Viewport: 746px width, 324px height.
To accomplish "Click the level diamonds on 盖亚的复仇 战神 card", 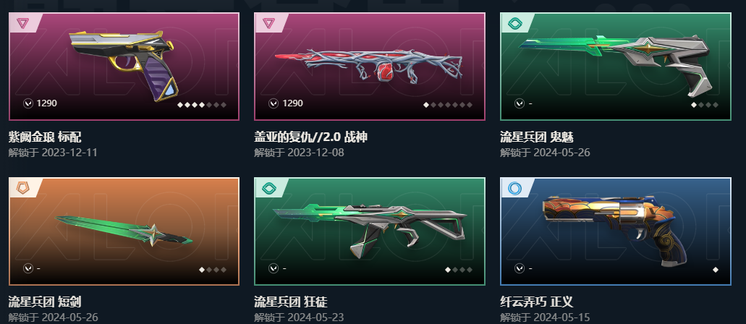I will pyautogui.click(x=448, y=105).
